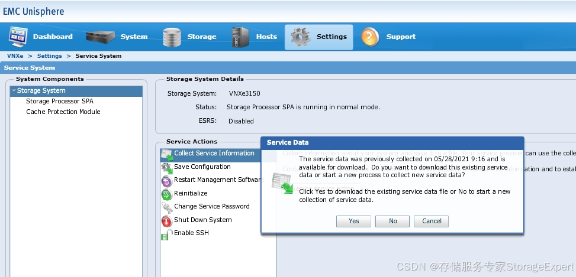Select Storage System in components tree

click(76, 91)
